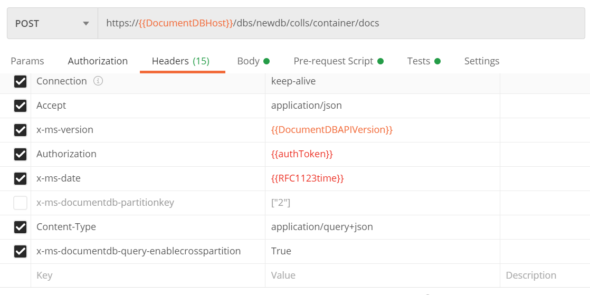Click the info icon next to Connection

[98, 81]
